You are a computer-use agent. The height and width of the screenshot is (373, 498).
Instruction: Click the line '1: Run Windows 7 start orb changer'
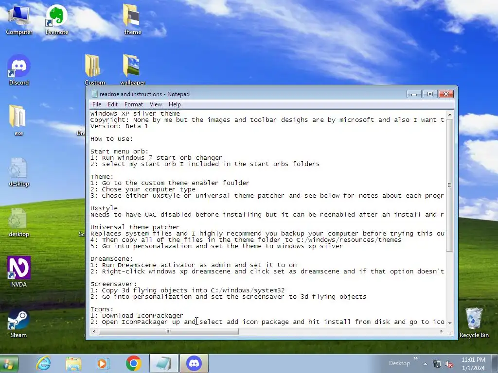click(156, 158)
